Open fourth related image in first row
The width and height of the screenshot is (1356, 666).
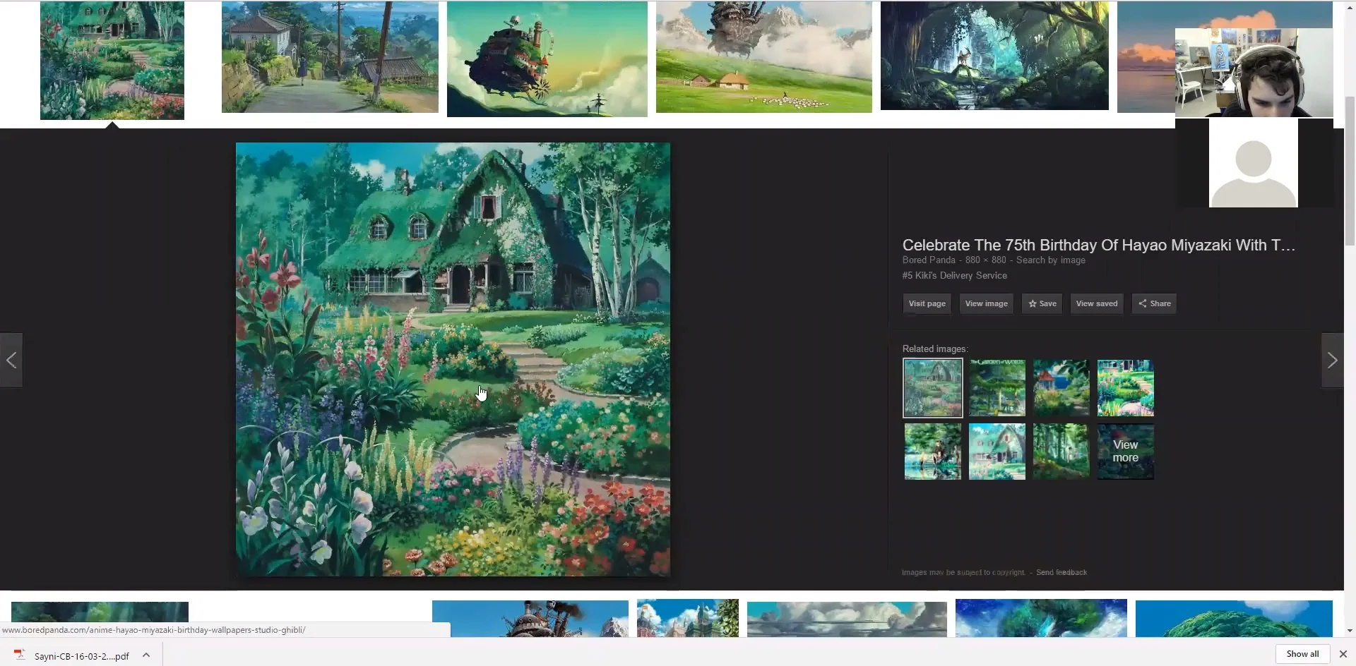[x=1125, y=388]
